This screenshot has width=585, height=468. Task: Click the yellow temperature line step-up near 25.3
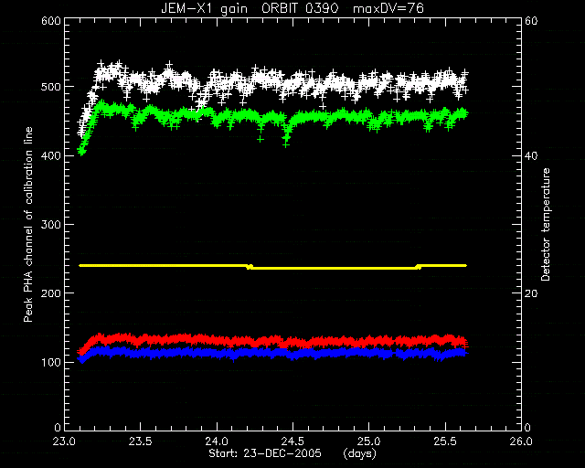point(419,267)
